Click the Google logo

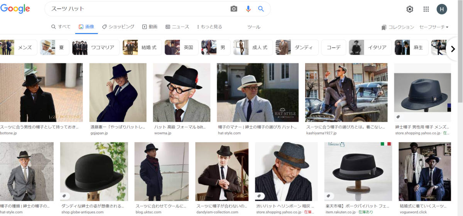tap(15, 9)
